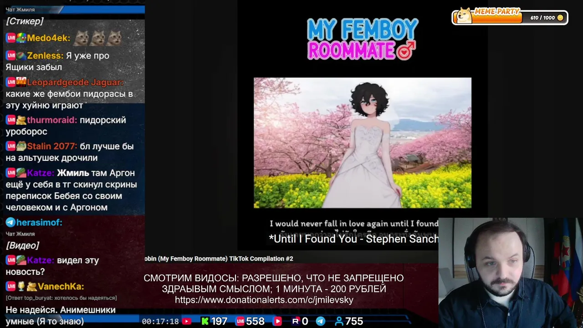Click the Kick viewer count 197
This screenshot has width=583, height=328.
click(219, 321)
